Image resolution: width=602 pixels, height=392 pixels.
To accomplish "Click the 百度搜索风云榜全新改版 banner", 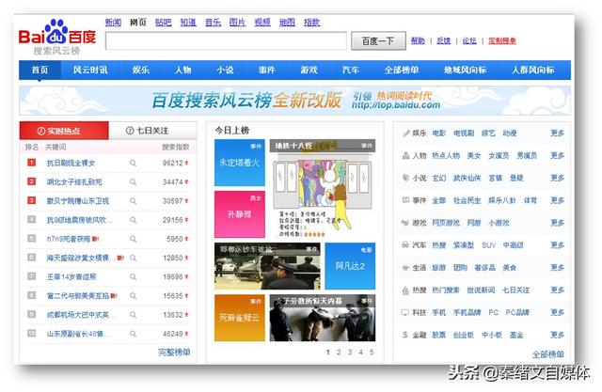I will [294, 101].
